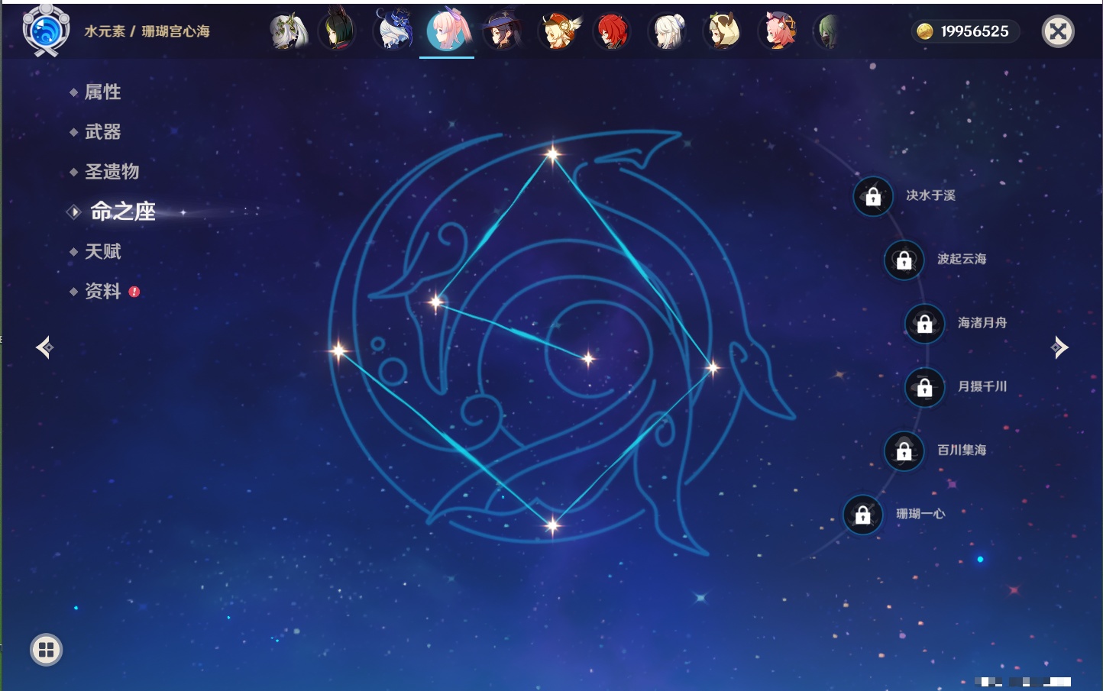Open the grid menu button
1103x691 pixels.
click(x=46, y=650)
